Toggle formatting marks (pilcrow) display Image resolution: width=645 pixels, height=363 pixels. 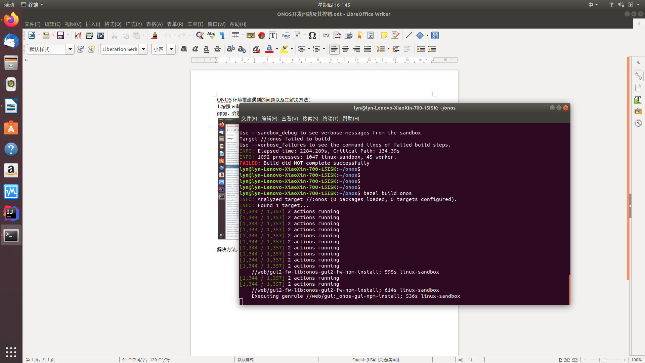(x=222, y=35)
